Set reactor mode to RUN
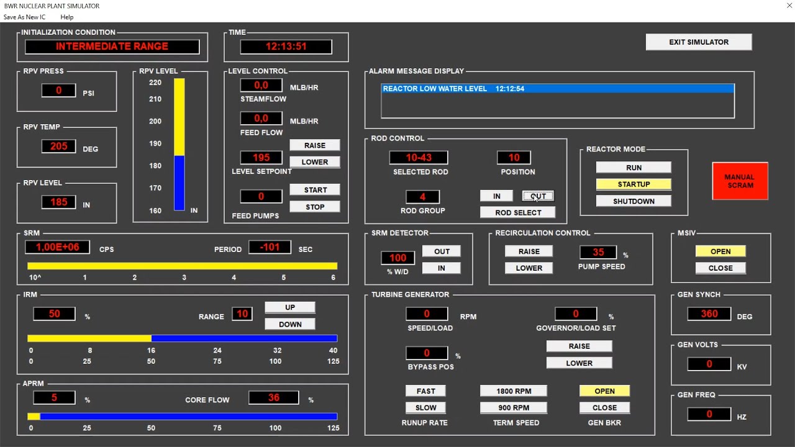Viewport: 795px width, 447px height. click(x=634, y=168)
